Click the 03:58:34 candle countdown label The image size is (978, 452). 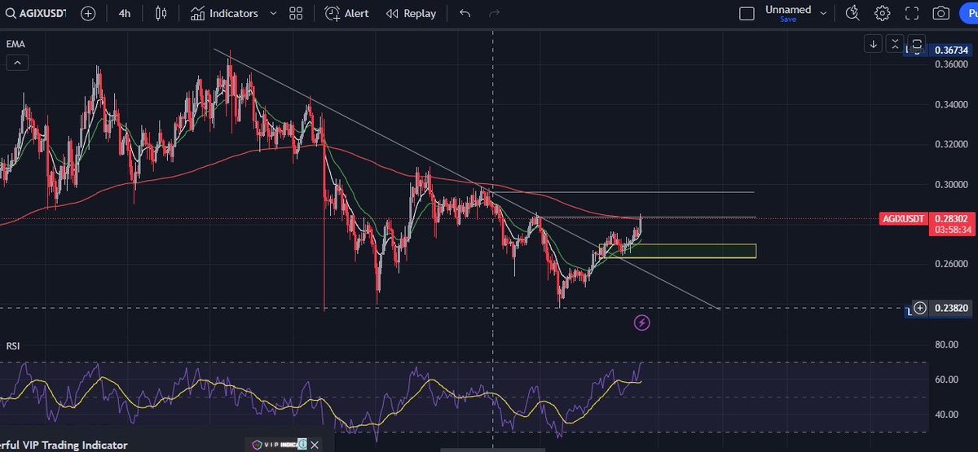coord(952,230)
